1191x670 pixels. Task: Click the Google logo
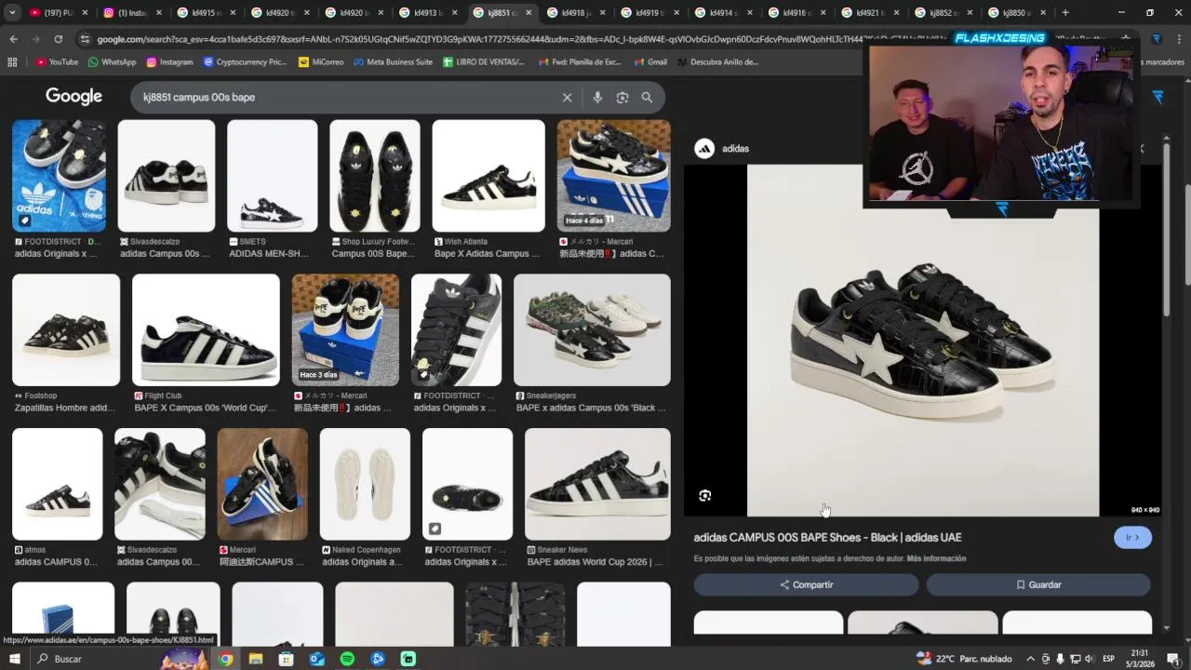pos(74,97)
